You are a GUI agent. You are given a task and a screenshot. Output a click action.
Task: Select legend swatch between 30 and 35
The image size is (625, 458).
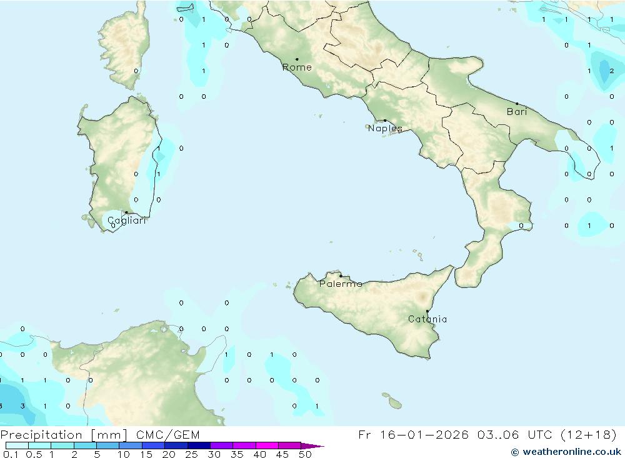[222, 446]
